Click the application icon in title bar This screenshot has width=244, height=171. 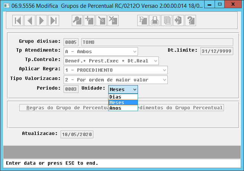pos(6,6)
